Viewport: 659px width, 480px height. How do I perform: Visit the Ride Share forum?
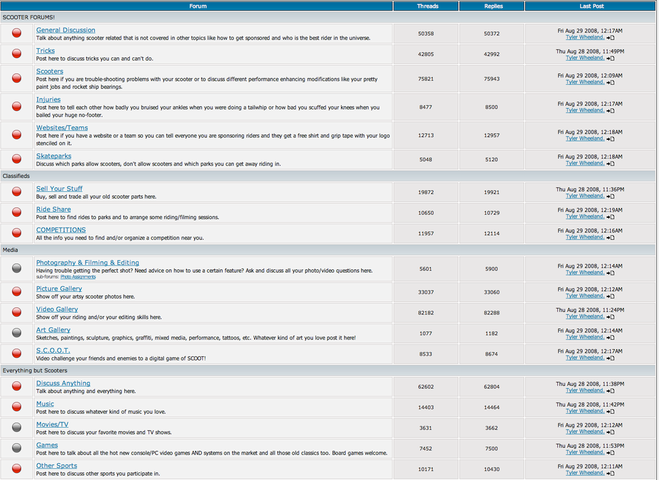click(x=53, y=209)
